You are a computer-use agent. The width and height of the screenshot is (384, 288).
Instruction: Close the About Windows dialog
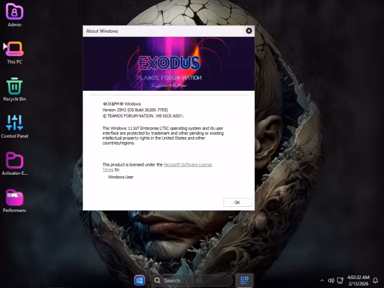249,31
